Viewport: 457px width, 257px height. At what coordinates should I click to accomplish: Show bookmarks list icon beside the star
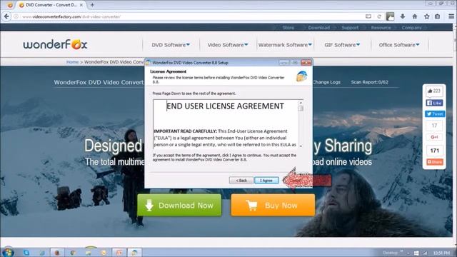(x=438, y=16)
